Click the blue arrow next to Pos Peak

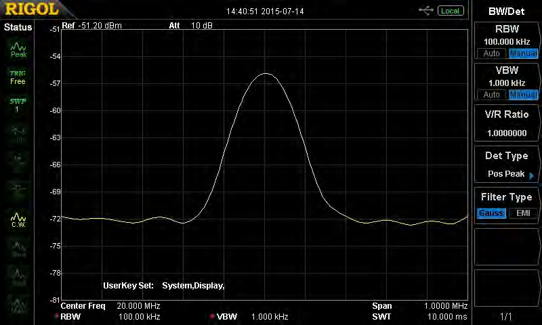pyautogui.click(x=532, y=175)
